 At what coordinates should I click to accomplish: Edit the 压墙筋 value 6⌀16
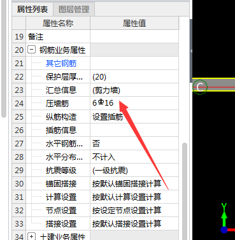(134, 103)
